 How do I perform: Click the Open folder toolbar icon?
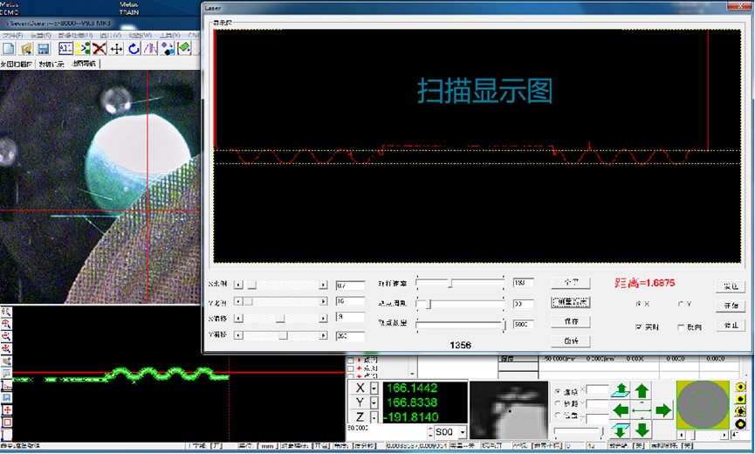pos(25,49)
